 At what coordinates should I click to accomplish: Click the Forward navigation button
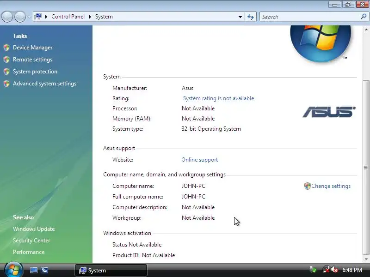(20, 17)
